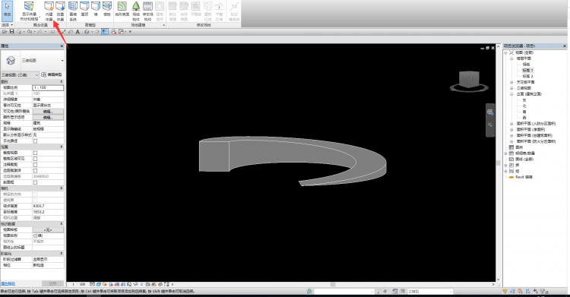Open the 场地 floor plan view

click(526, 65)
